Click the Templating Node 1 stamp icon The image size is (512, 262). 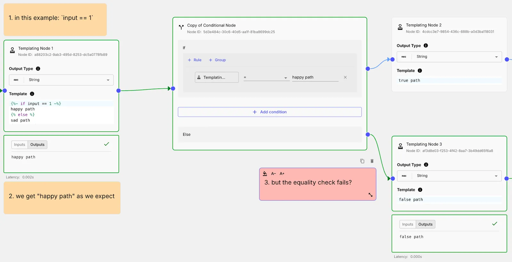coord(12,50)
